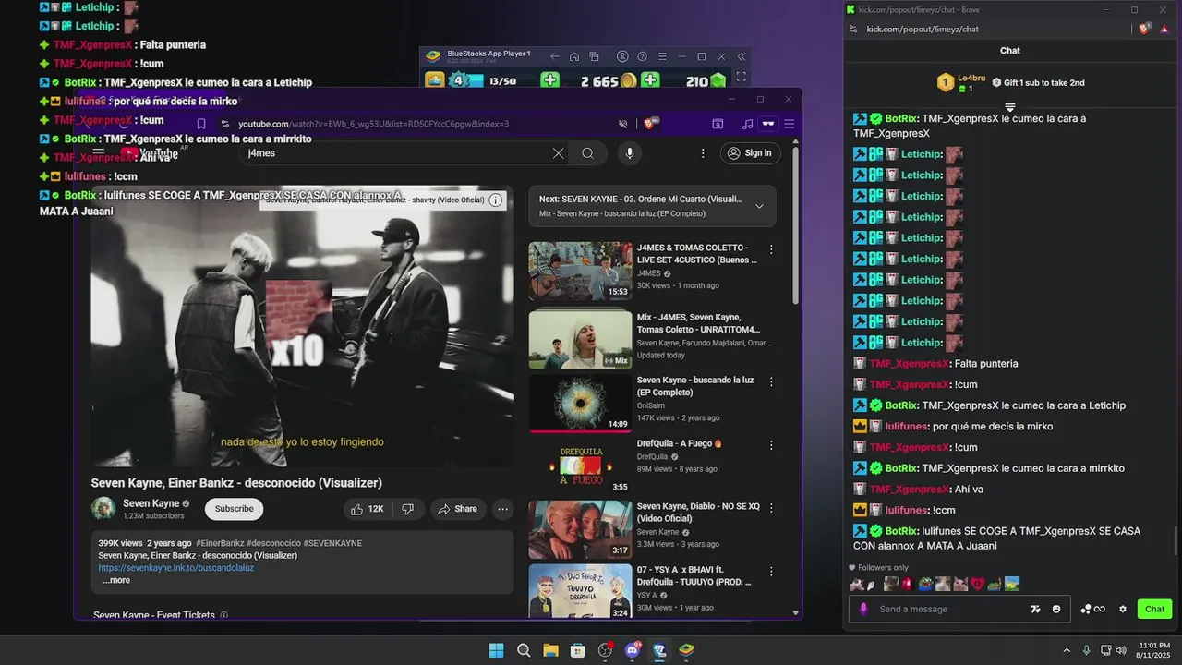Open volume control in system tray
Screen dimensions: 1182x665
[x=1121, y=650]
